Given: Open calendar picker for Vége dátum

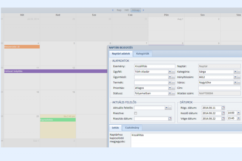Looking at the screenshot, I should (223, 118).
